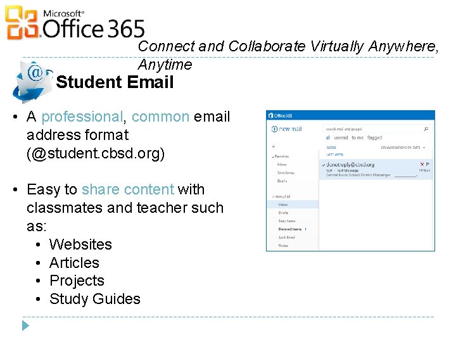456x342 pixels.
Task: Select the 'all' mail filter
Action: [328, 137]
